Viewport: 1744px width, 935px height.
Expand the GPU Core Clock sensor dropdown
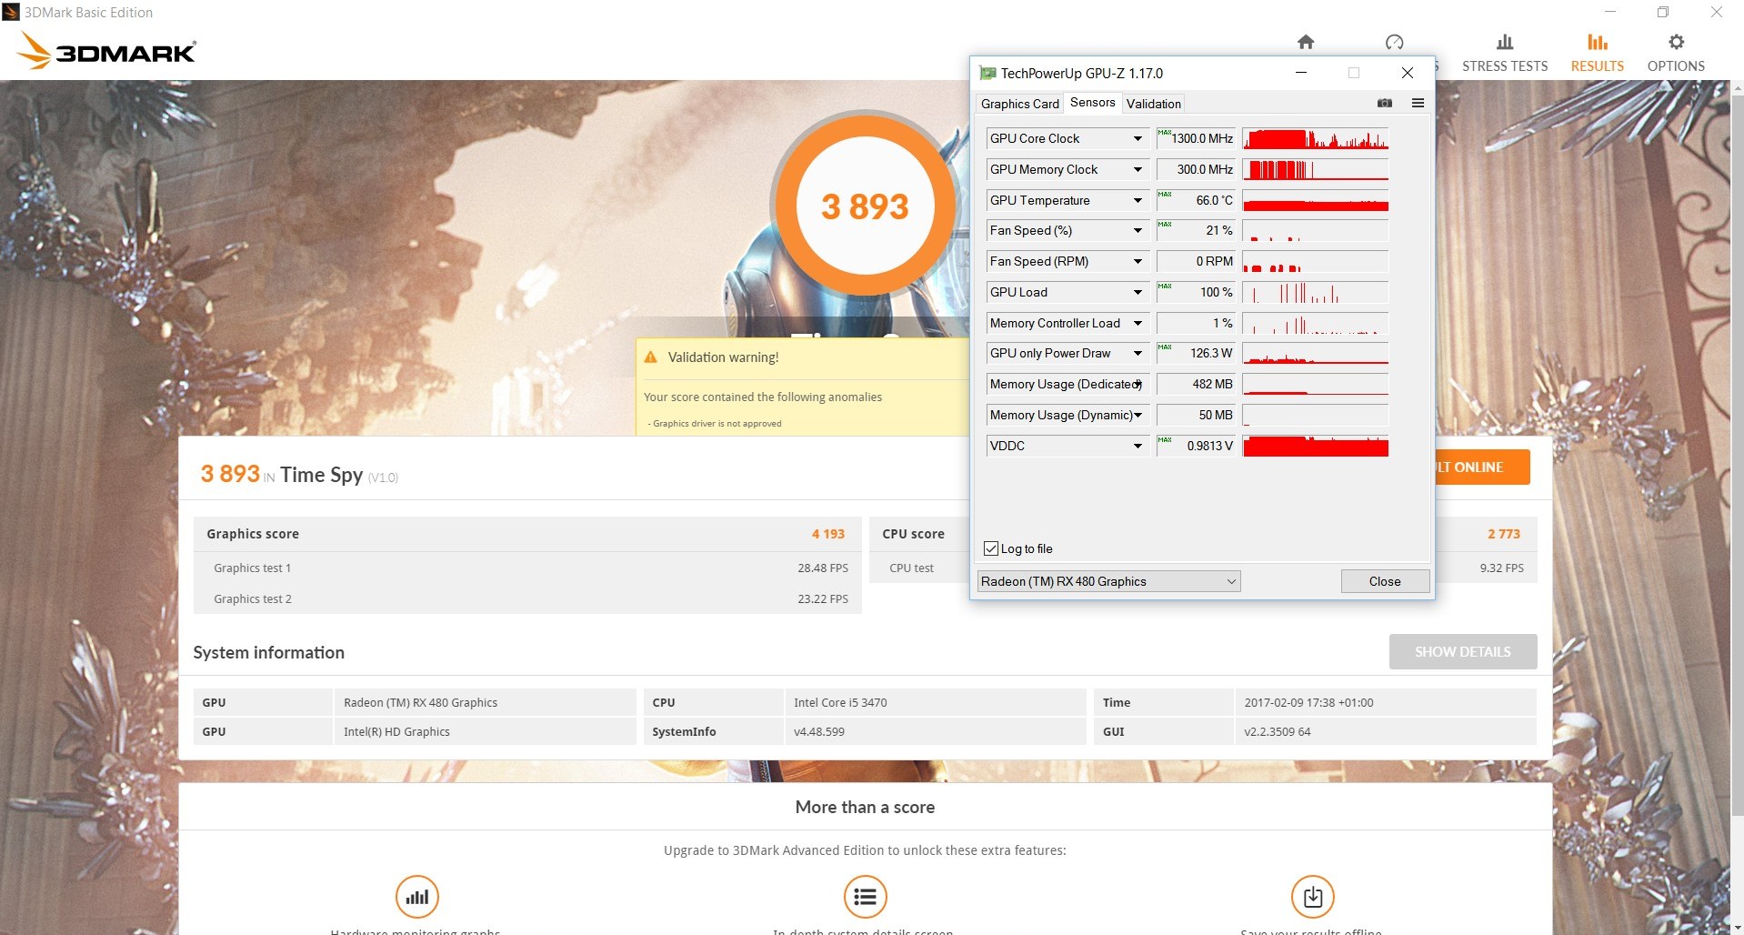pos(1138,138)
